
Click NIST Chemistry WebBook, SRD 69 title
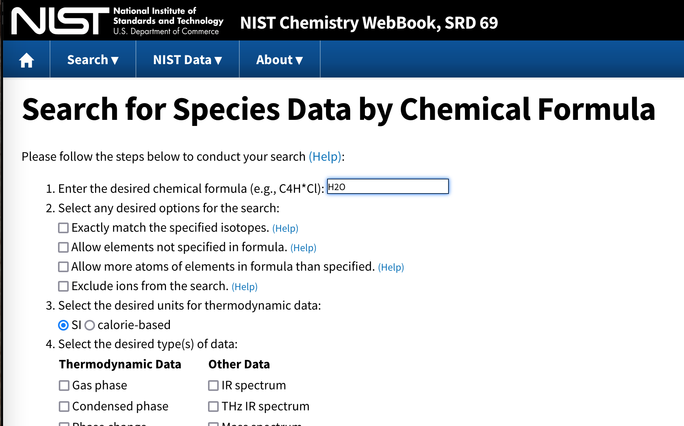[369, 23]
